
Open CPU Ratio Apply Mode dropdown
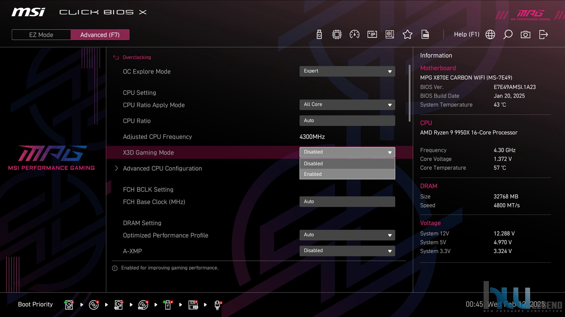coord(347,104)
